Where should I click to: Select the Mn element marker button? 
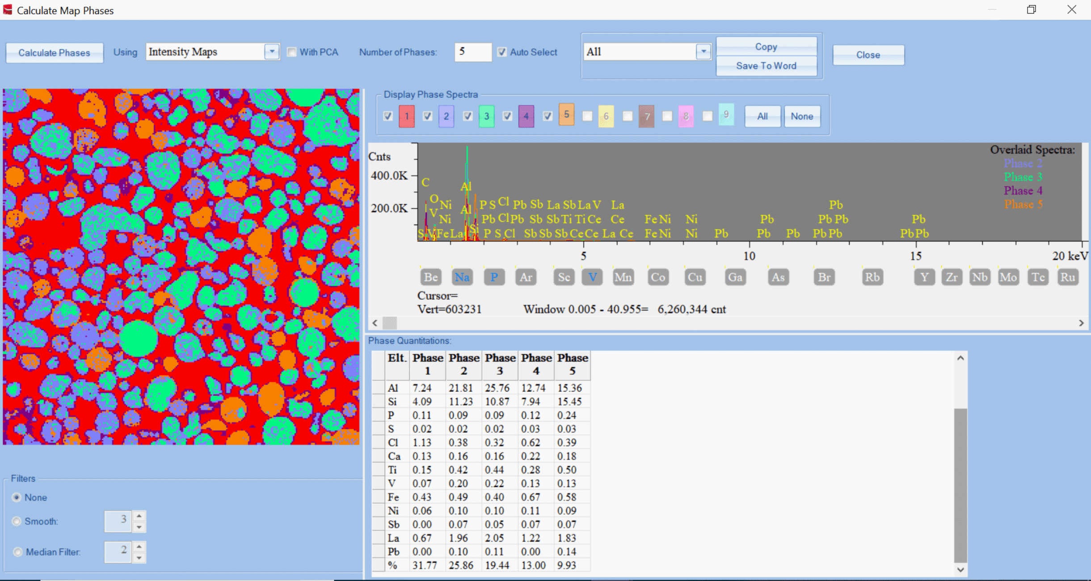(623, 277)
